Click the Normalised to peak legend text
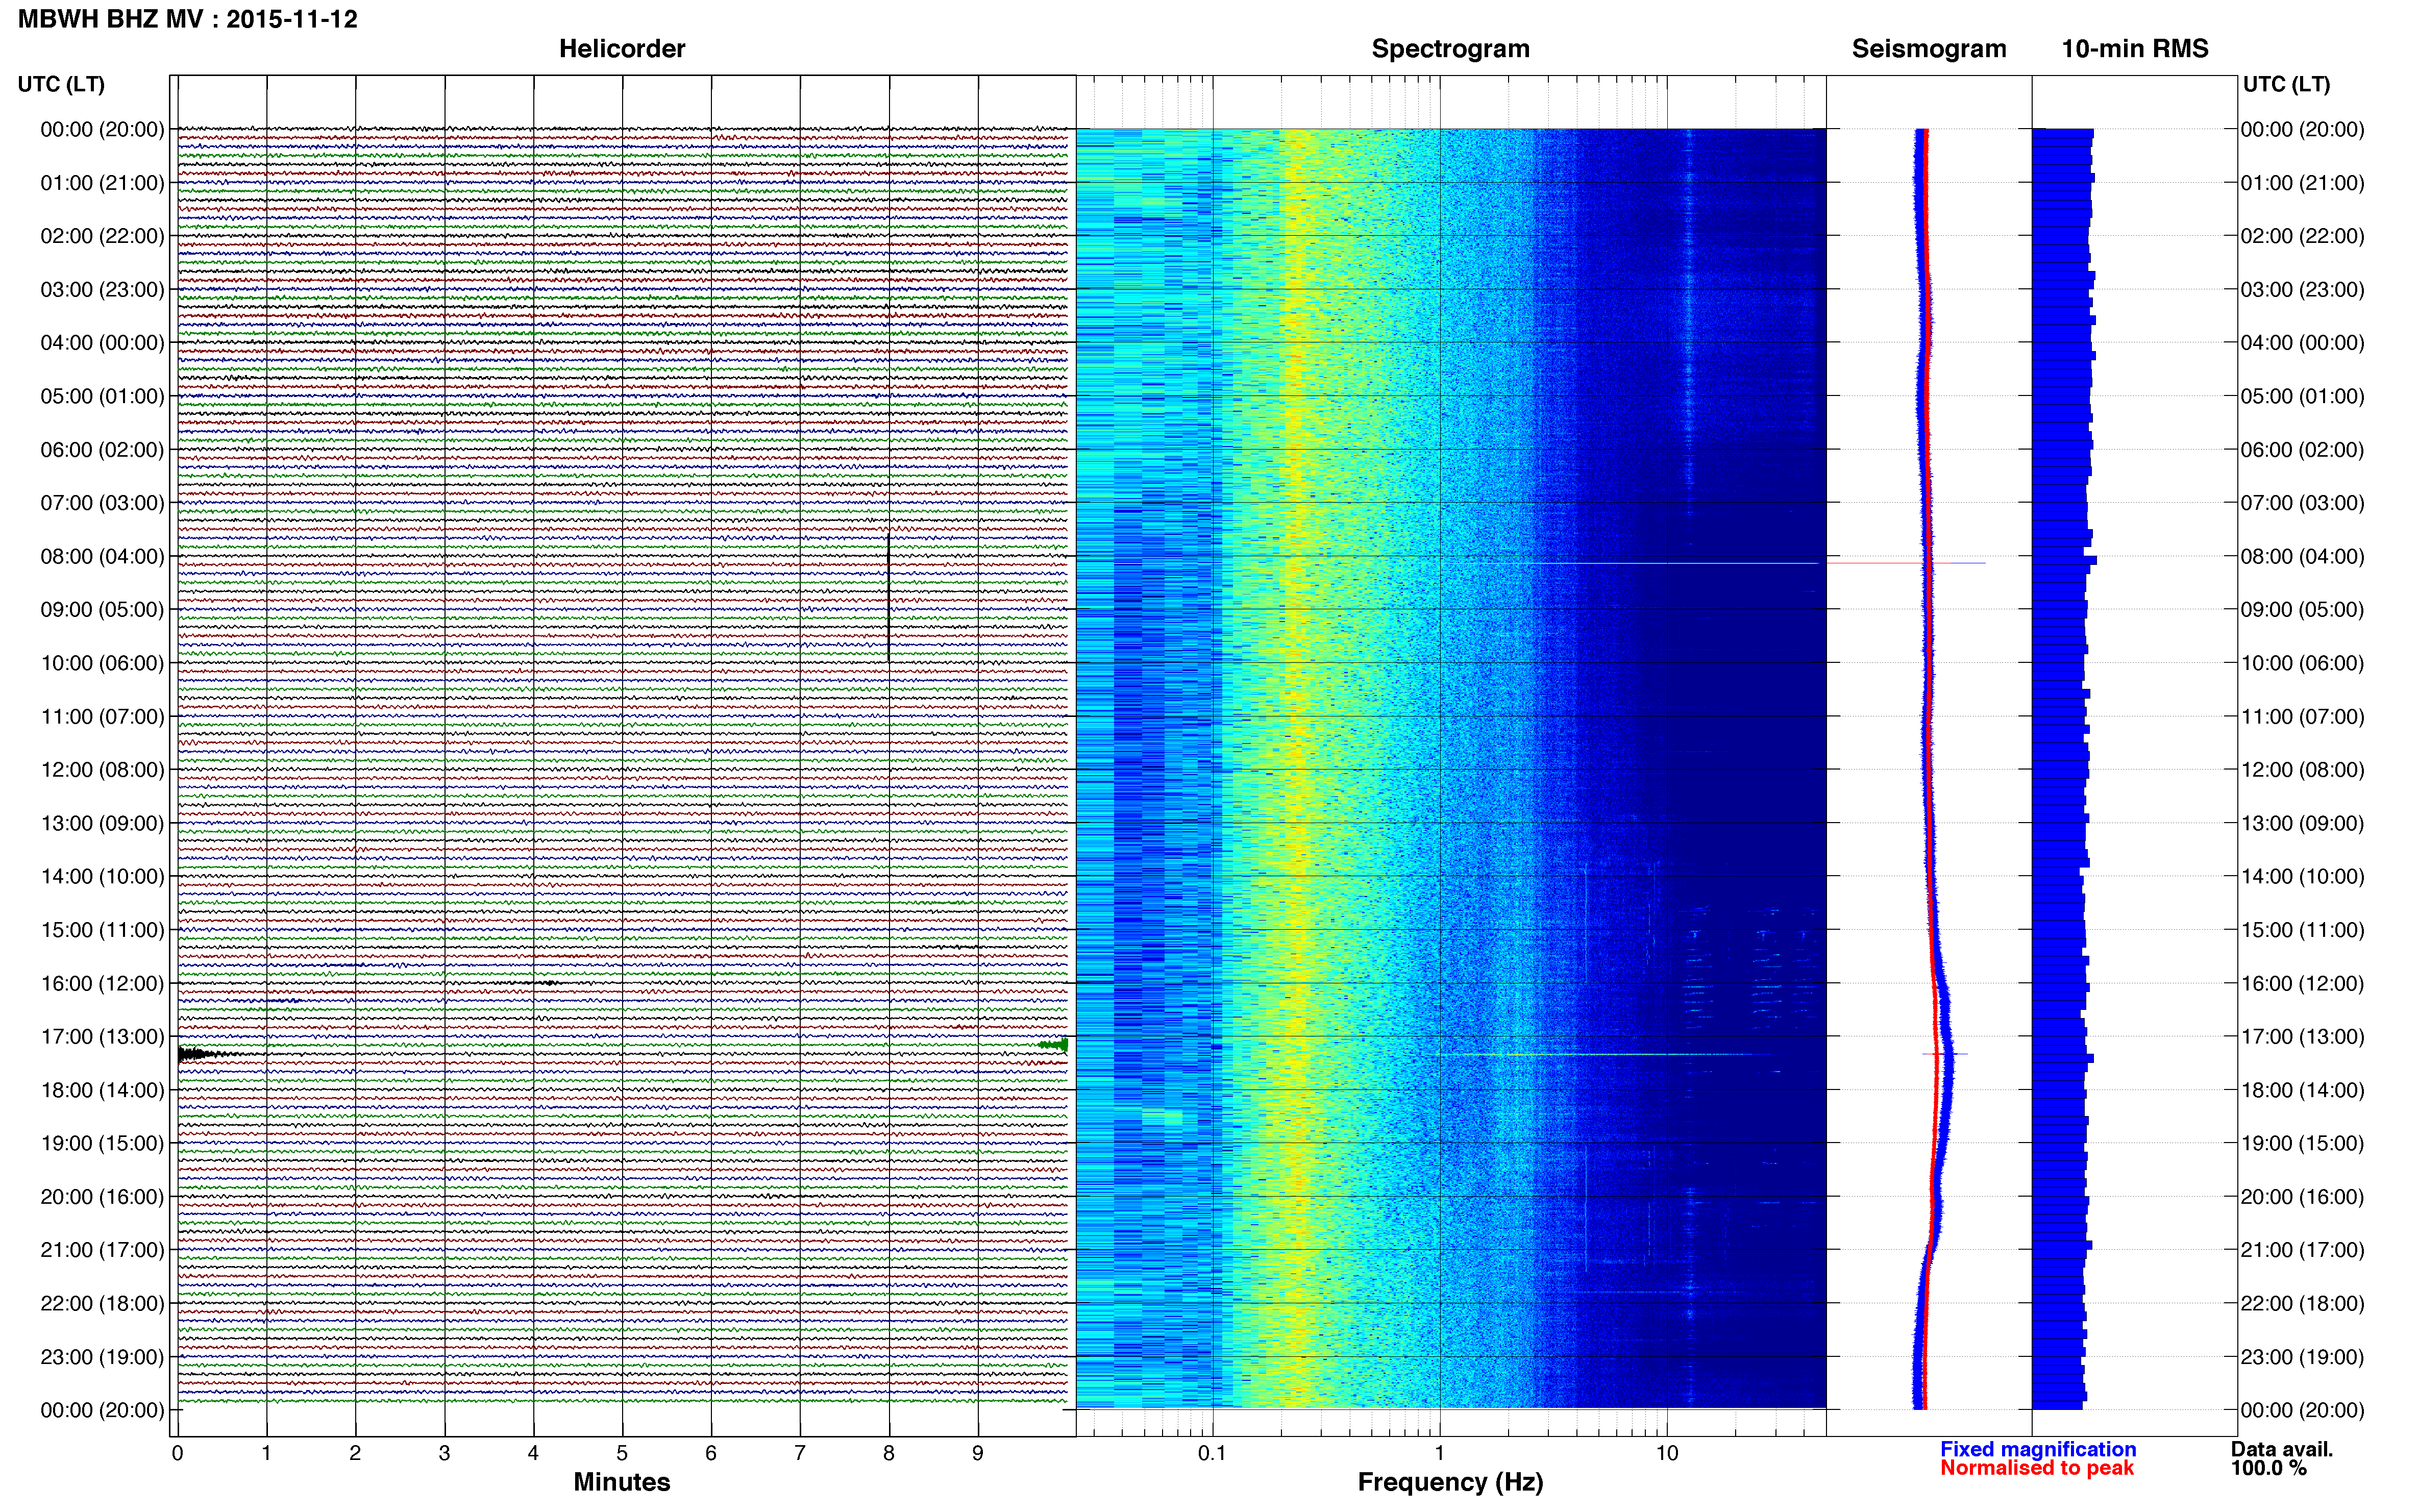The image size is (2419, 1512). click(2037, 1468)
